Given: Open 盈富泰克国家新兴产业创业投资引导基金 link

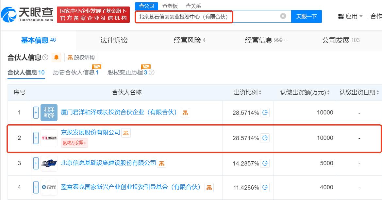Looking at the screenshot, I should tap(131, 187).
